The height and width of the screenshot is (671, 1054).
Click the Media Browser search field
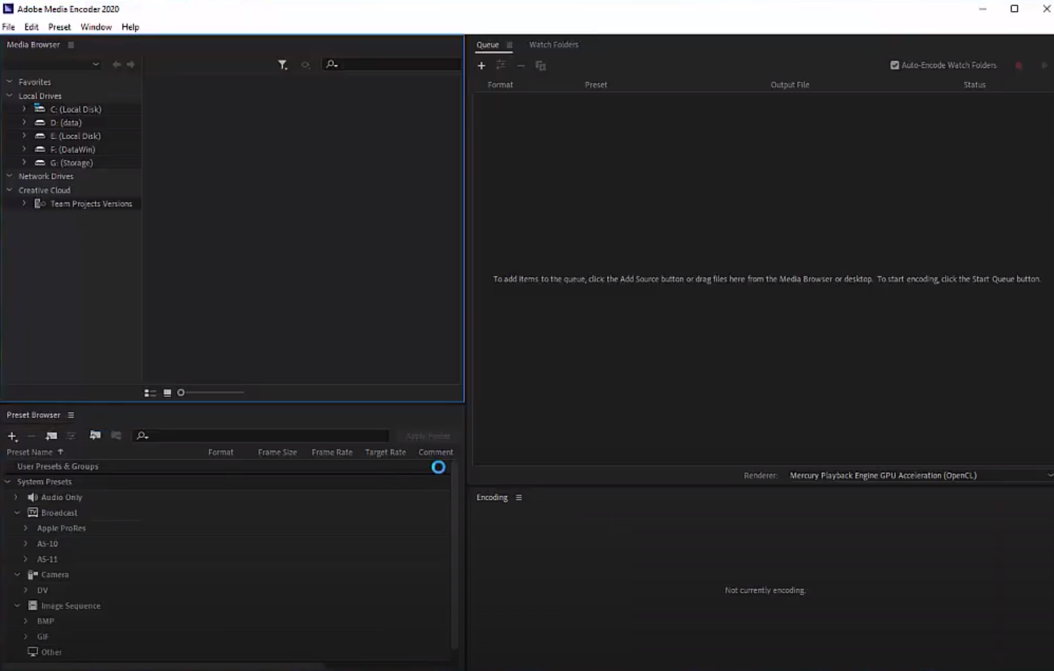tap(391, 65)
